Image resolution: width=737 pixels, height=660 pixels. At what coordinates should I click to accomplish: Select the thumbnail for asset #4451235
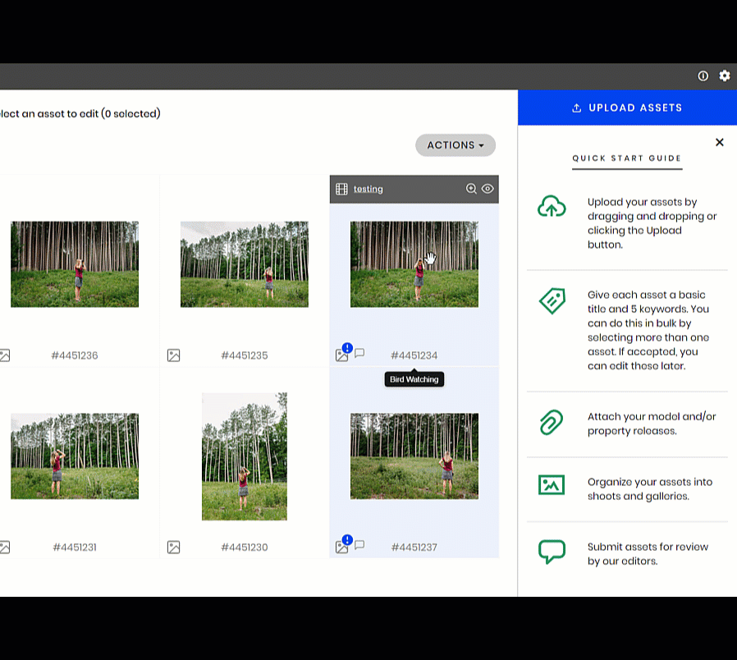(245, 264)
